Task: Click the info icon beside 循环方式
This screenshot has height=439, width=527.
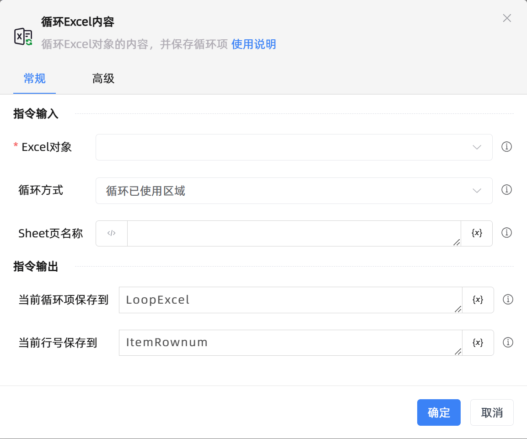Action: 506,190
